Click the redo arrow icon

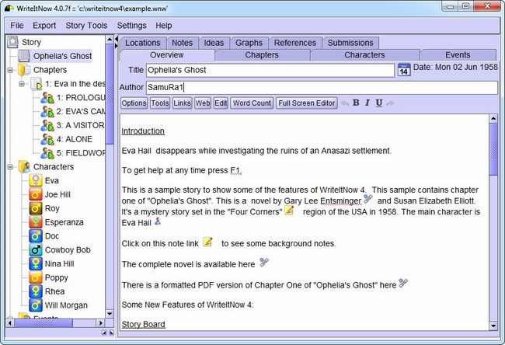click(390, 103)
